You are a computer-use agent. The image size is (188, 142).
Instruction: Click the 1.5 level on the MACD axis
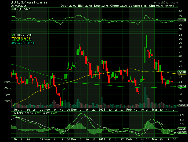181,115
